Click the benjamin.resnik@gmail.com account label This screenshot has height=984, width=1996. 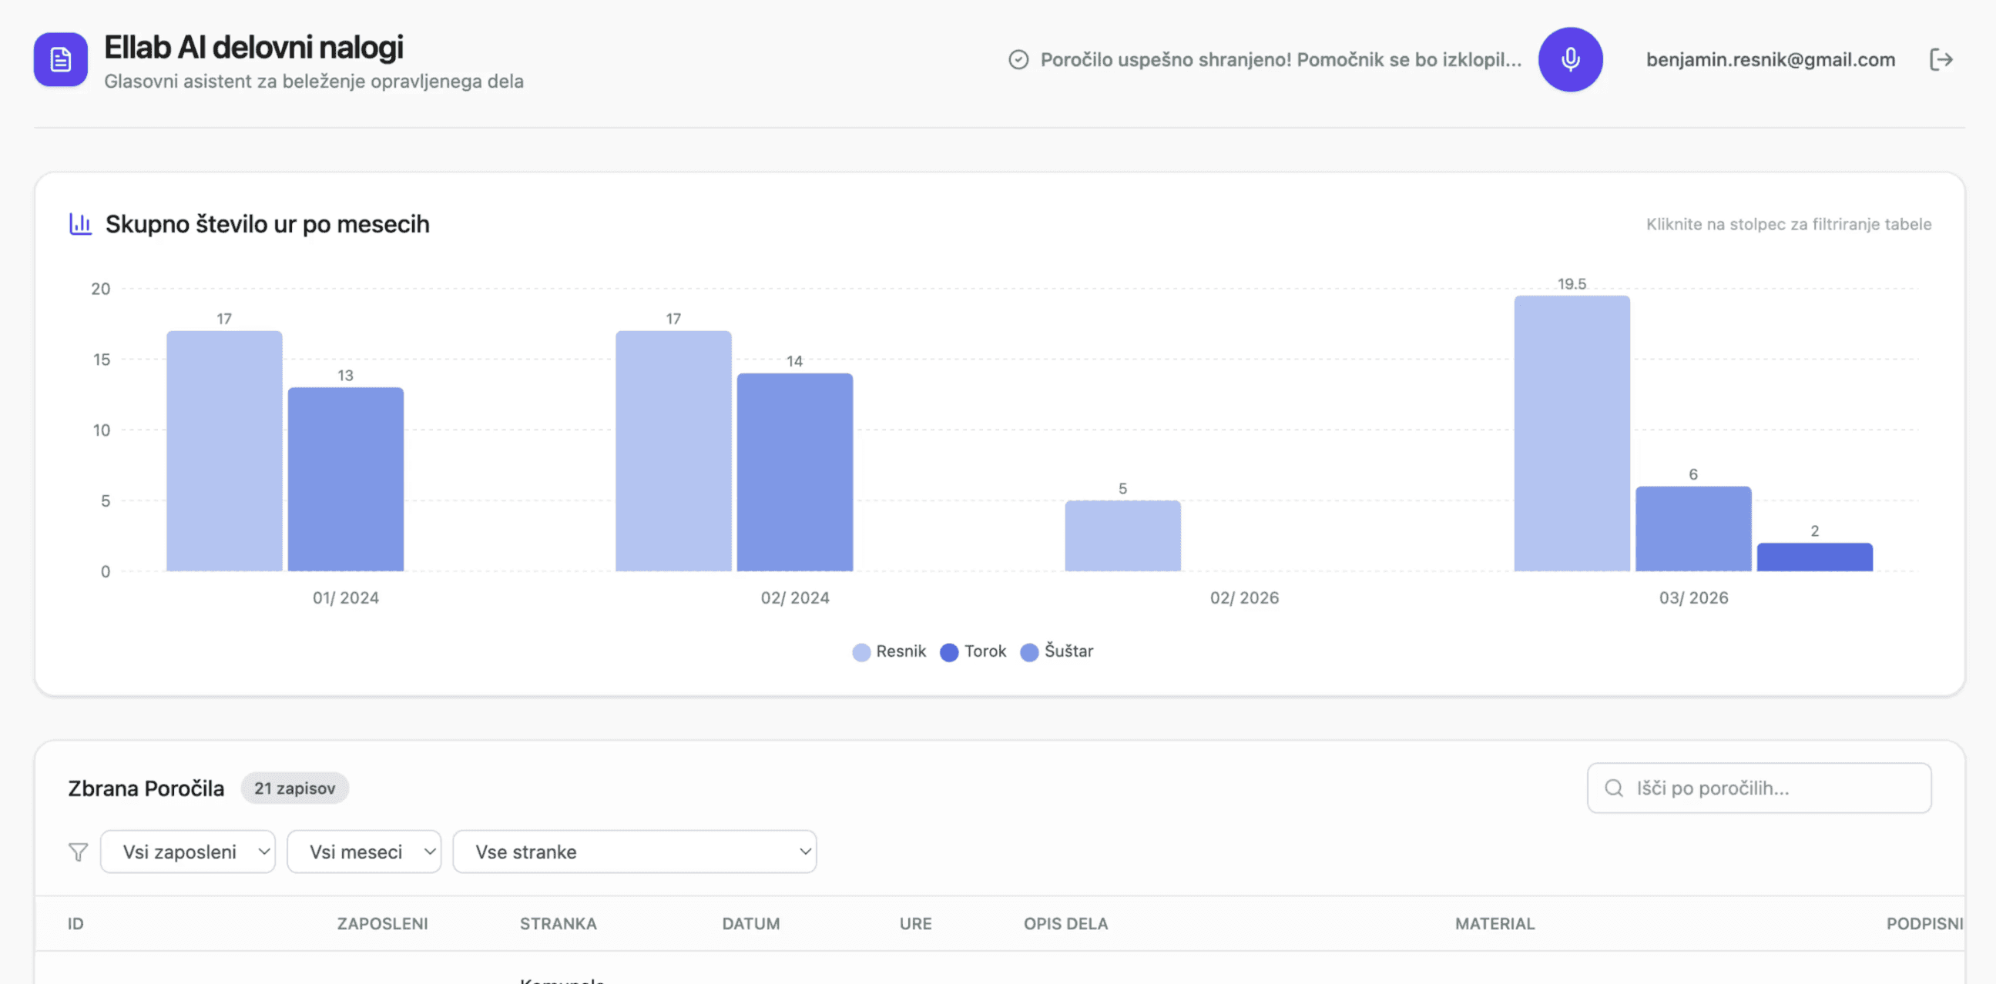[x=1770, y=59]
